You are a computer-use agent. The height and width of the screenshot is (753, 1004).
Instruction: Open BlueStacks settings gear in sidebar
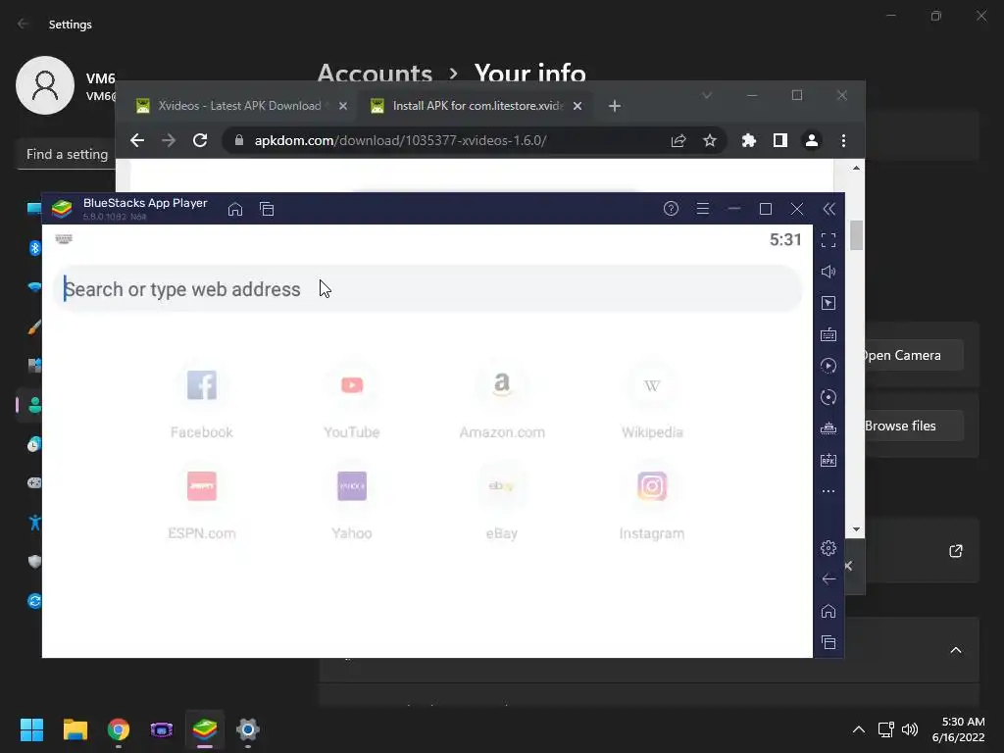pyautogui.click(x=828, y=548)
